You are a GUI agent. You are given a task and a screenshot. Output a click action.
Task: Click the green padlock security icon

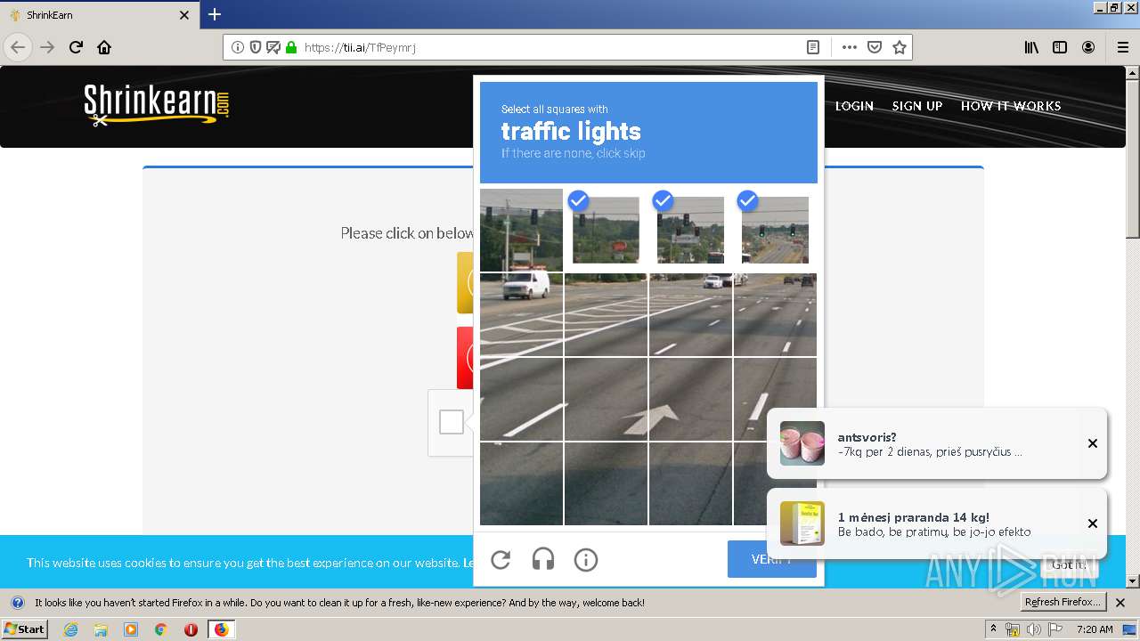(290, 47)
